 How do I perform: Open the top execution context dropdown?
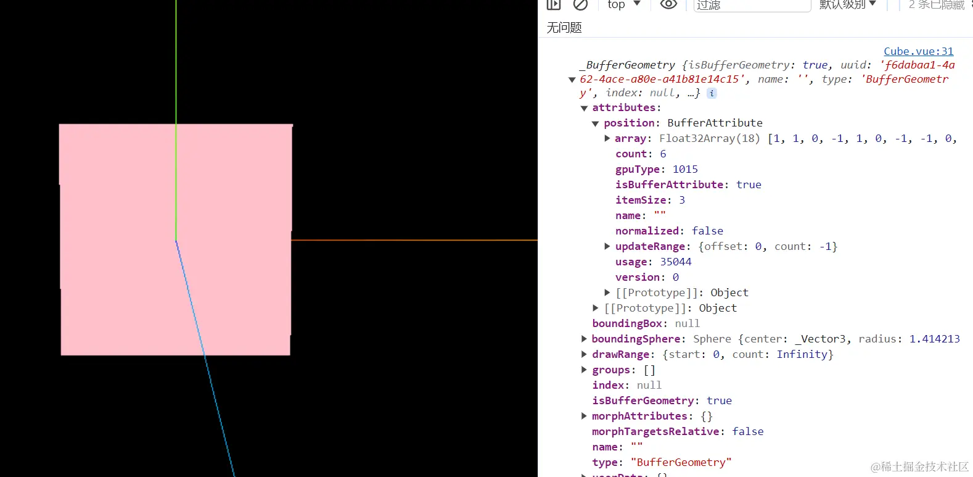624,4
